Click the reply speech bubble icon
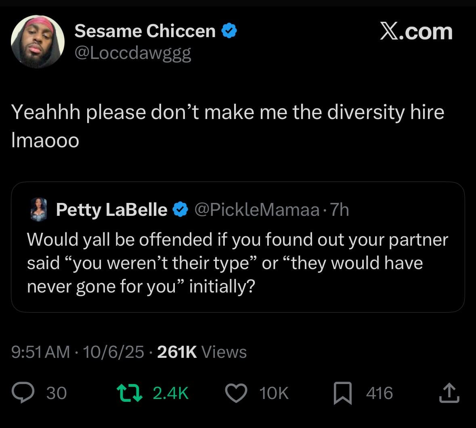This screenshot has height=428, width=476. coord(23,393)
